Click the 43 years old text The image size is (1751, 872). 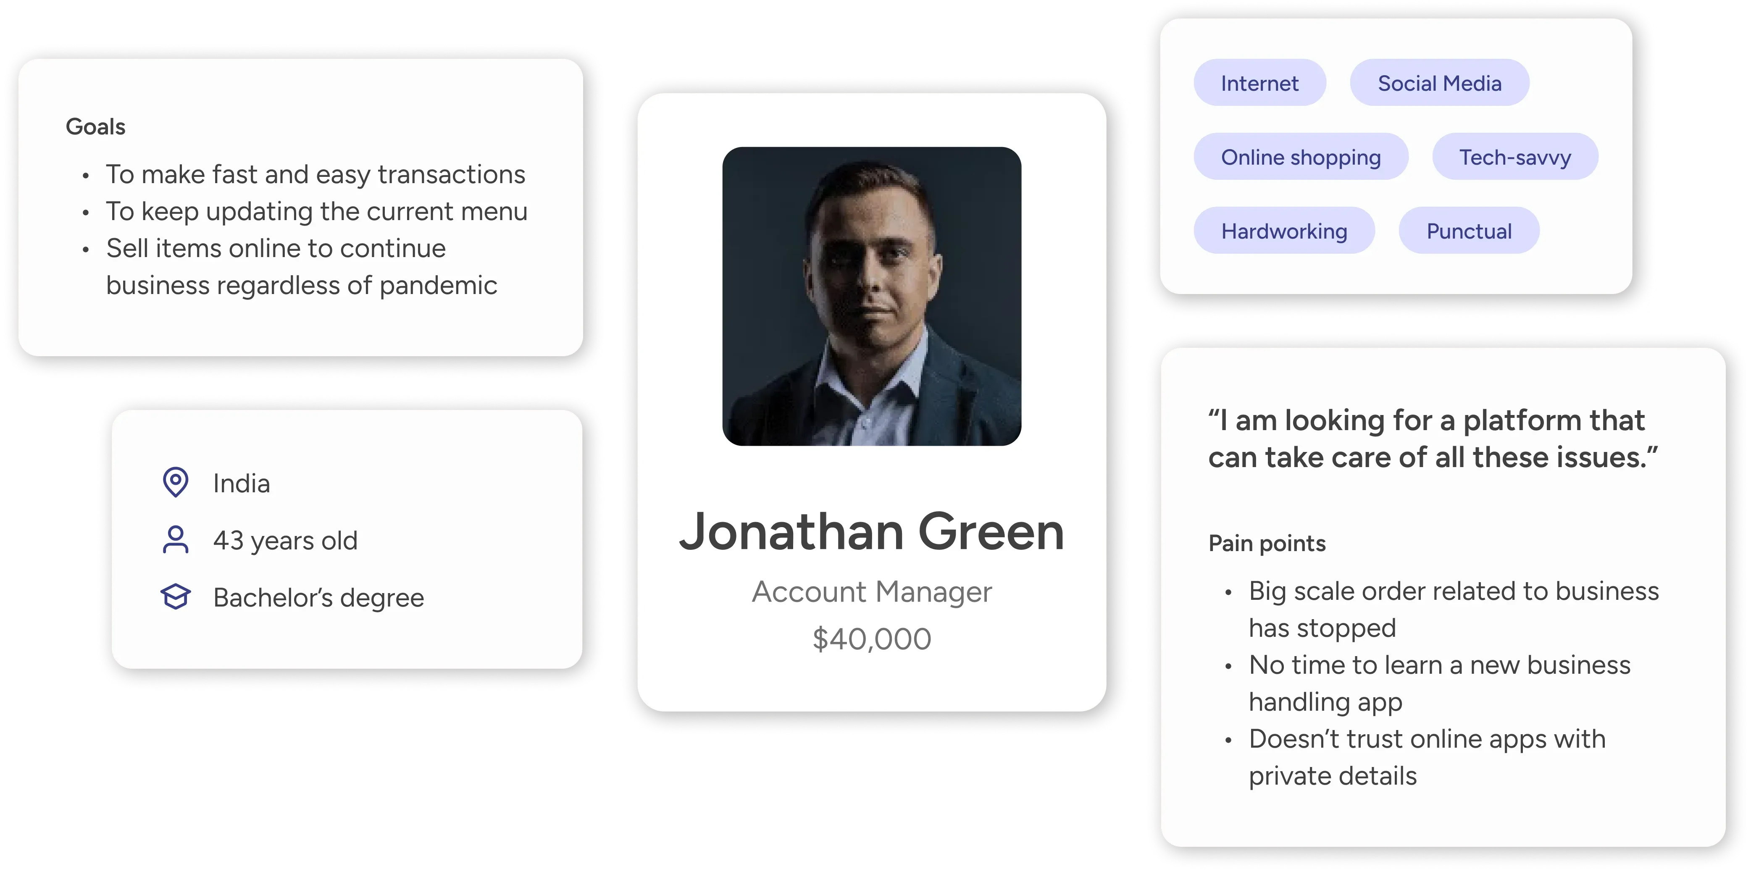[x=285, y=540]
